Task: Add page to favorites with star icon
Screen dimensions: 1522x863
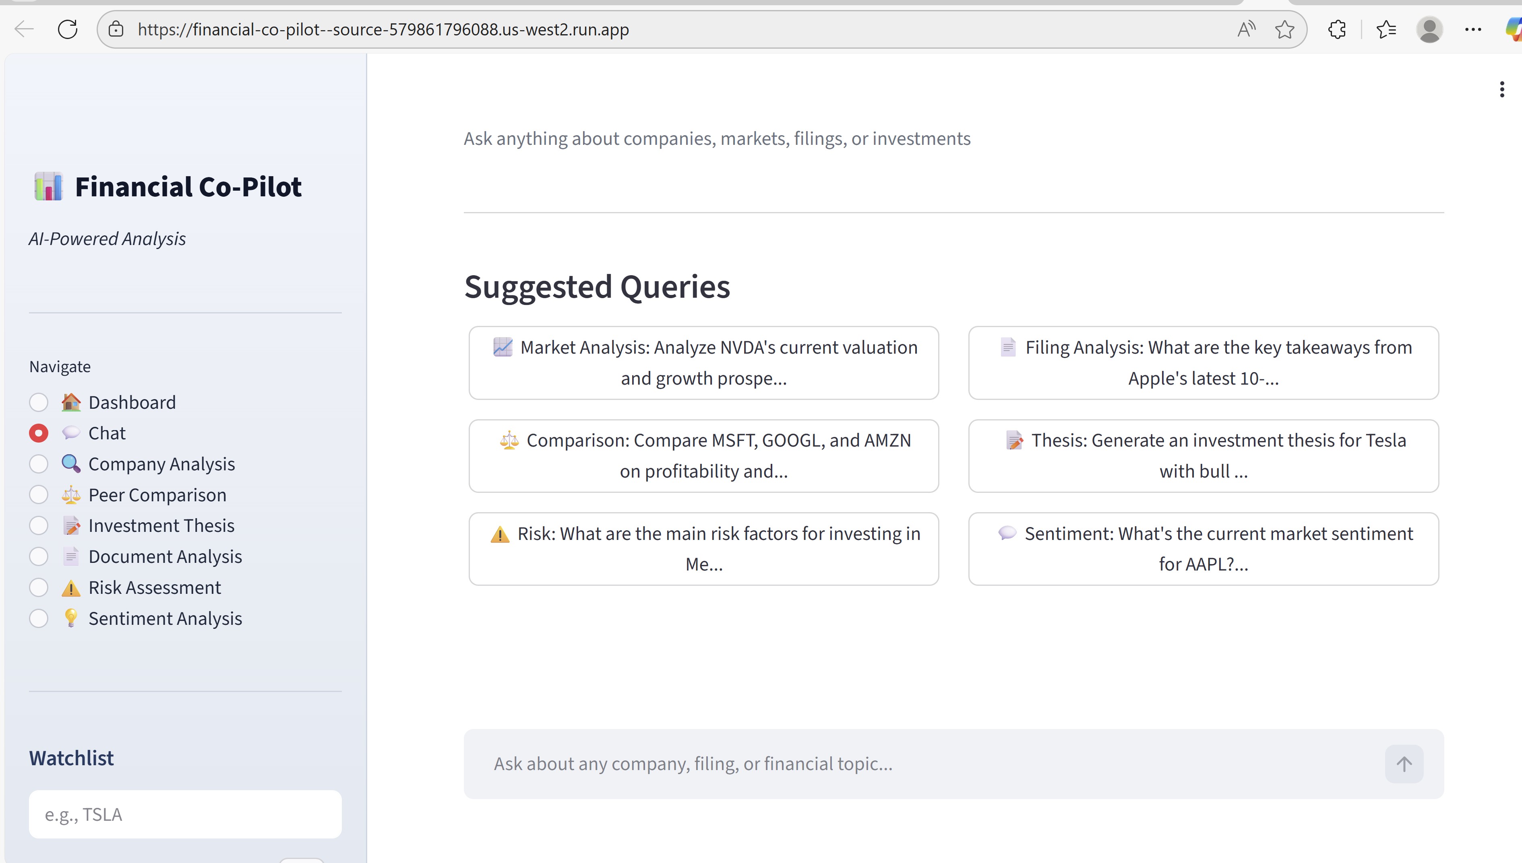Action: (x=1284, y=29)
